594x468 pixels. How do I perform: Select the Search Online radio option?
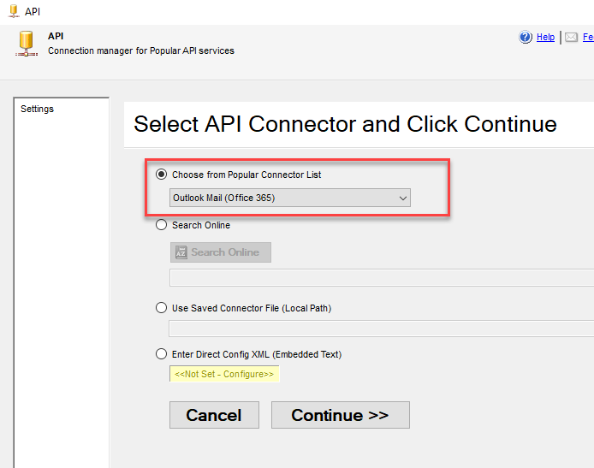point(162,226)
